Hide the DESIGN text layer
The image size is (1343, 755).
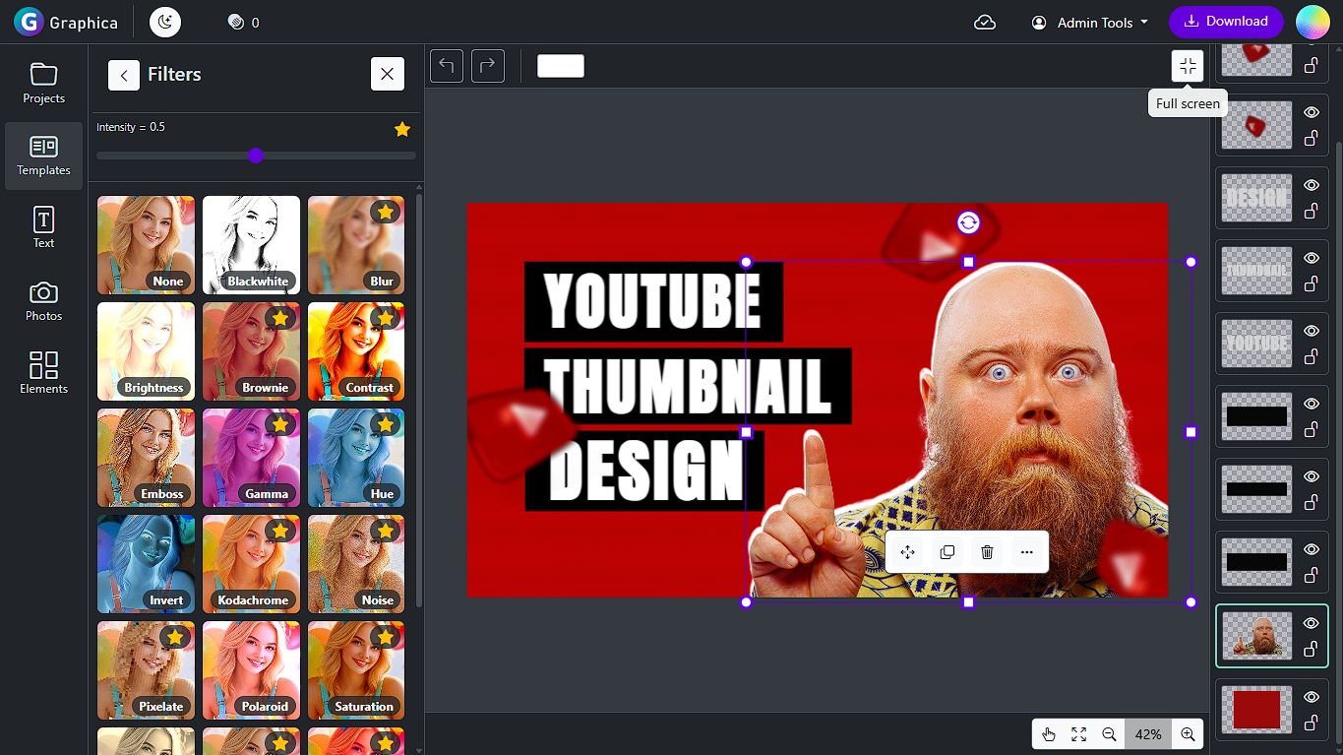coord(1312,185)
